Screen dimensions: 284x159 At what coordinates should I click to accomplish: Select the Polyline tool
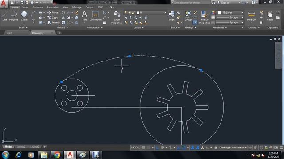(x=14, y=16)
